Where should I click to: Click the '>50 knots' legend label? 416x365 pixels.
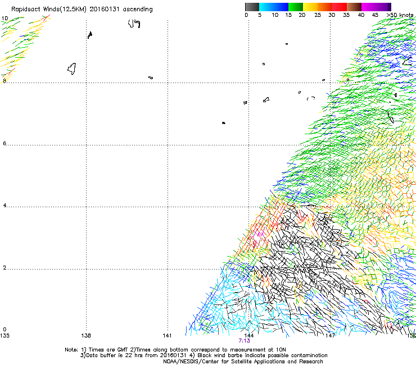400,15
